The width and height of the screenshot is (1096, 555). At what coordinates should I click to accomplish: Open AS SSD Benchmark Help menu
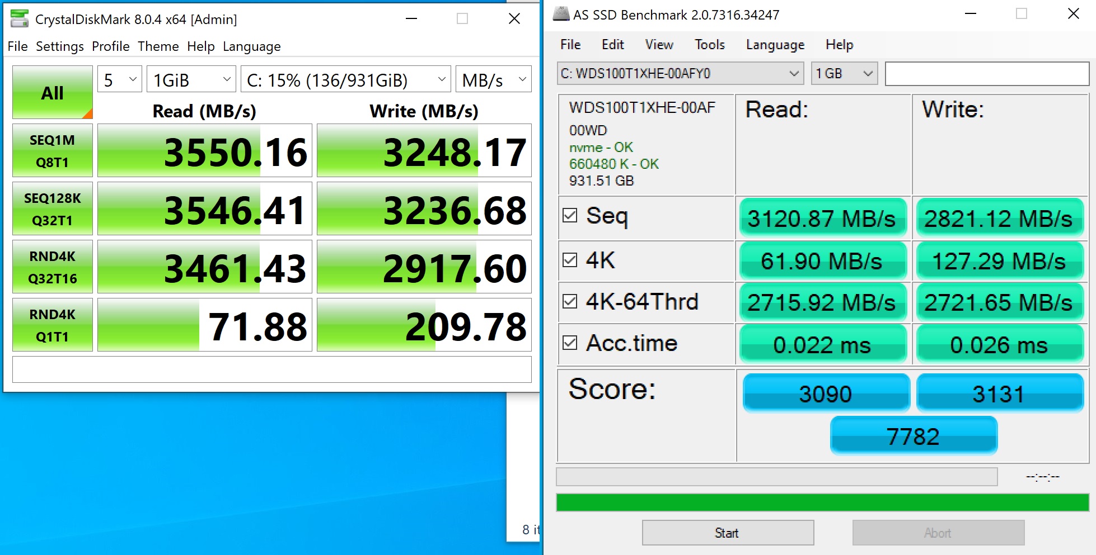(840, 45)
